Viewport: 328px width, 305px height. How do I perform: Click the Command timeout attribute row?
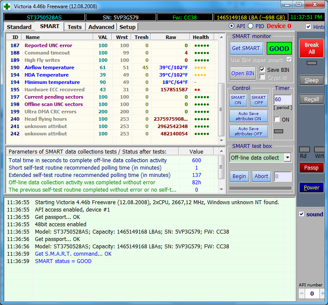pos(112,53)
